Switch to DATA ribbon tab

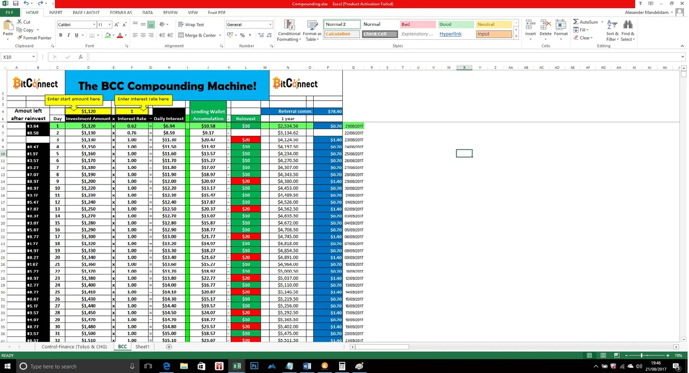147,12
